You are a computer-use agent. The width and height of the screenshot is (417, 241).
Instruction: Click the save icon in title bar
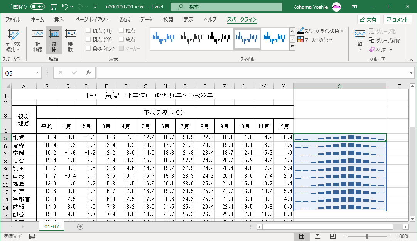(54, 7)
